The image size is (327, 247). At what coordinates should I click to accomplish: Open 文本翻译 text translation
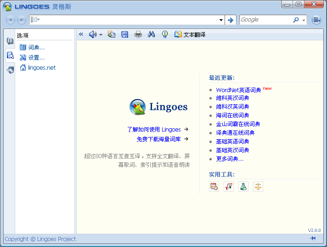click(190, 34)
